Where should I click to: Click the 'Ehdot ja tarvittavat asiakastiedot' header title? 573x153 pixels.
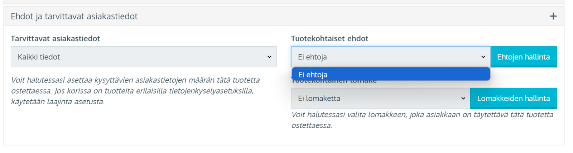click(x=74, y=16)
